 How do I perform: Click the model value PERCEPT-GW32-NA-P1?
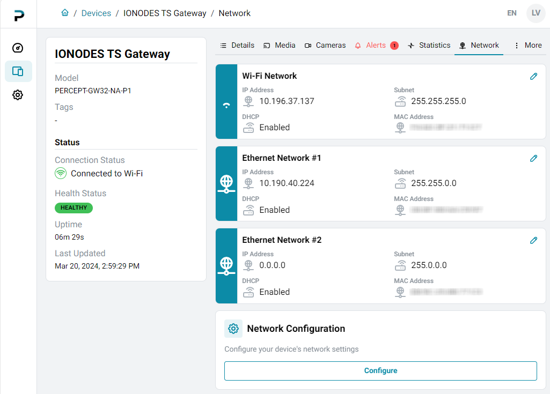tap(93, 91)
